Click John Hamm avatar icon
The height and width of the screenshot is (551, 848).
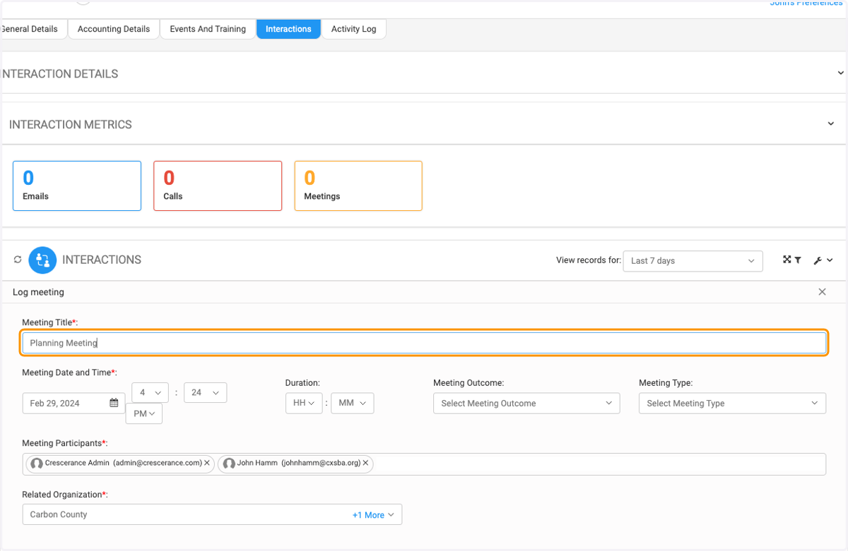pos(229,464)
